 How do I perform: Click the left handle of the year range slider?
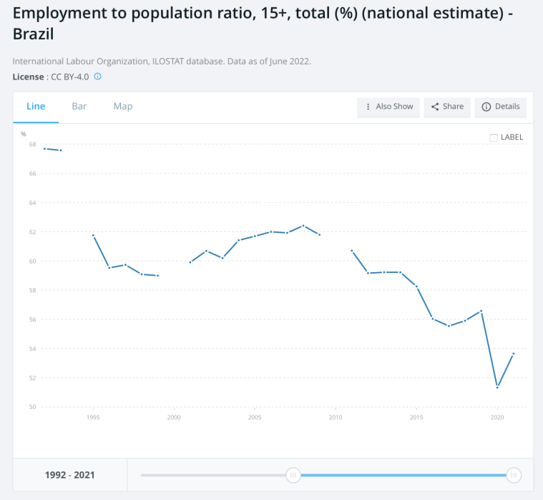[293, 475]
